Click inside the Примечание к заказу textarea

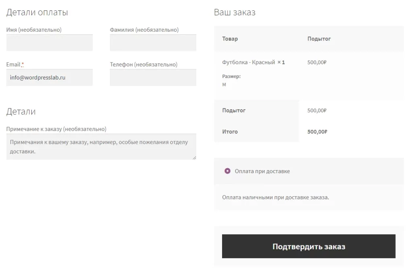click(101, 147)
